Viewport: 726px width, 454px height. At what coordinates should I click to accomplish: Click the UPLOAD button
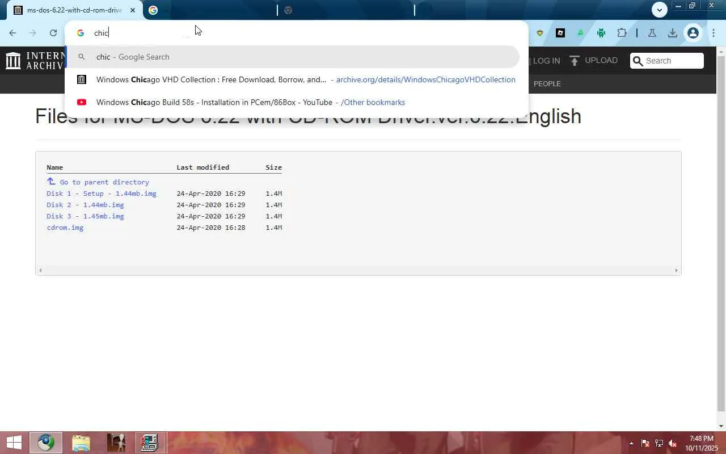[x=594, y=60]
